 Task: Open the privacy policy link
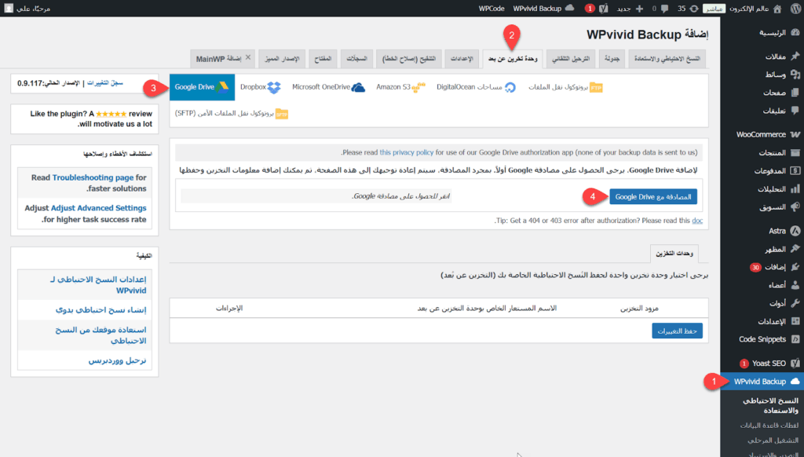[406, 152]
